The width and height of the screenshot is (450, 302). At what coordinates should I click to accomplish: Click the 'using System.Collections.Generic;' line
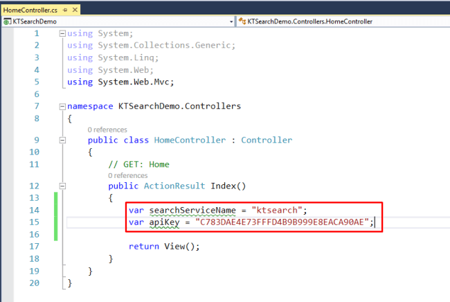pyautogui.click(x=151, y=45)
